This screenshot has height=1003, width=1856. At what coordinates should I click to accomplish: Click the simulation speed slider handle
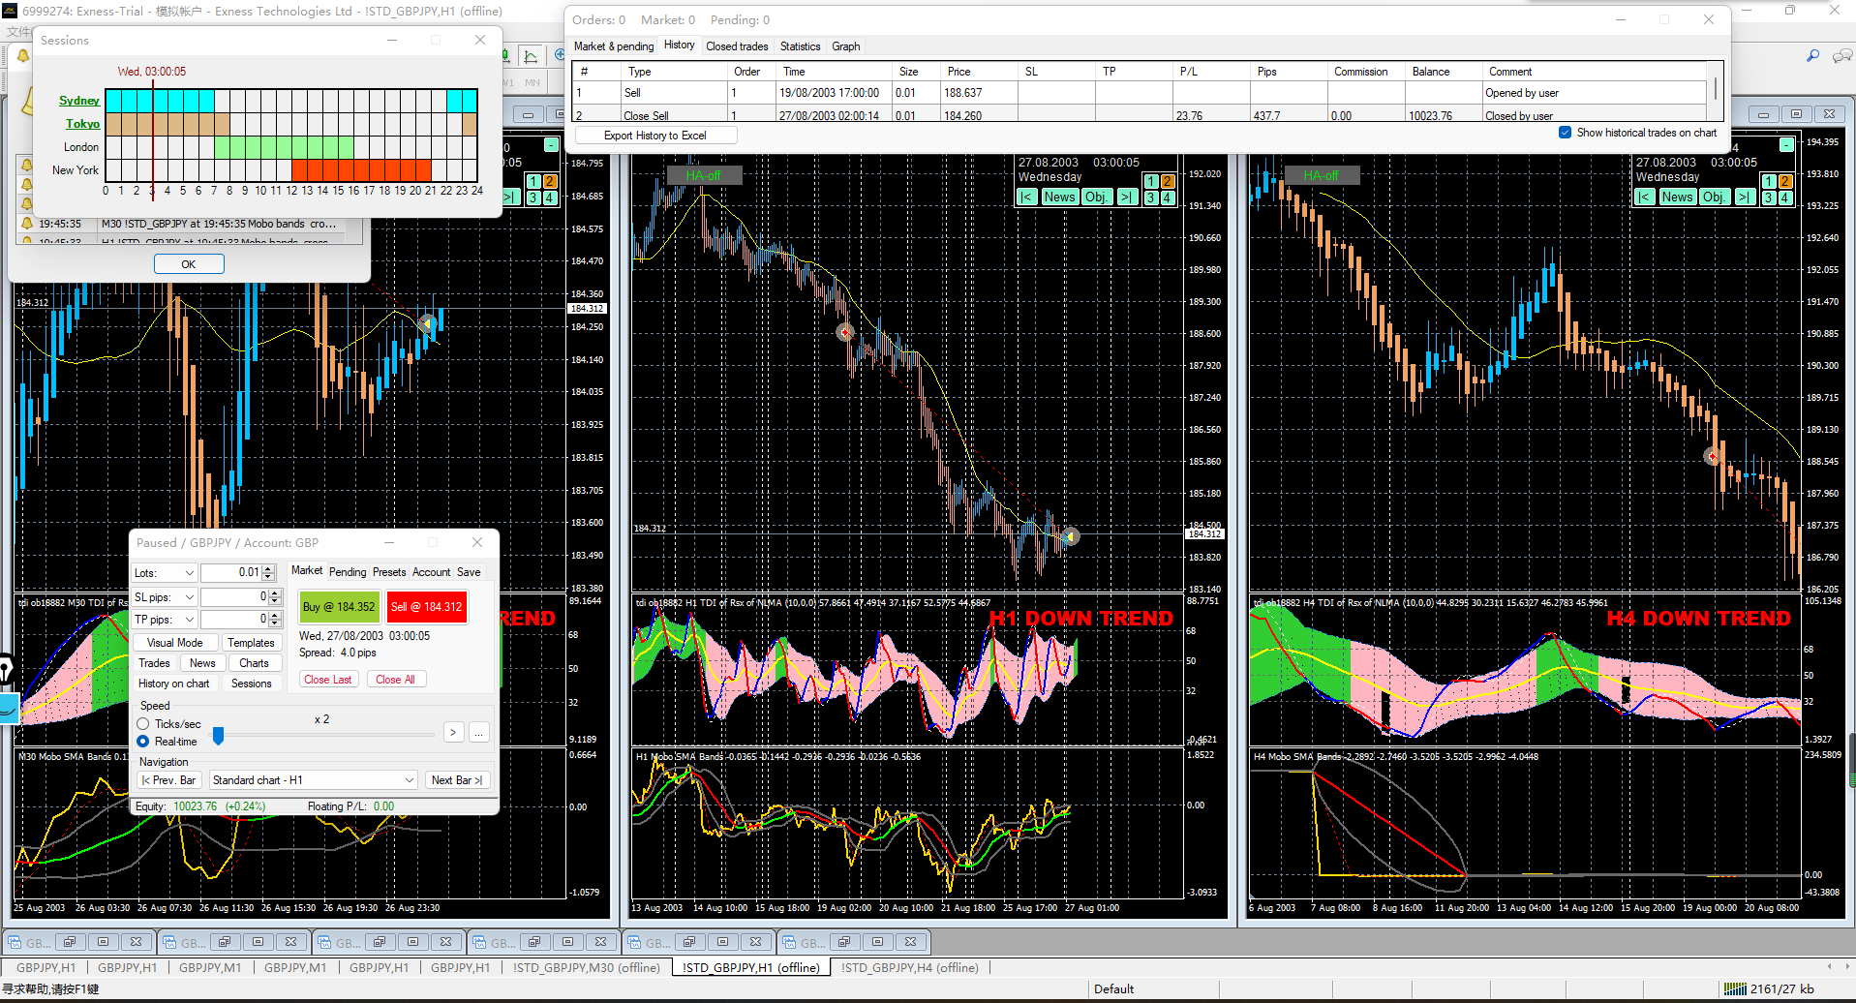(218, 737)
